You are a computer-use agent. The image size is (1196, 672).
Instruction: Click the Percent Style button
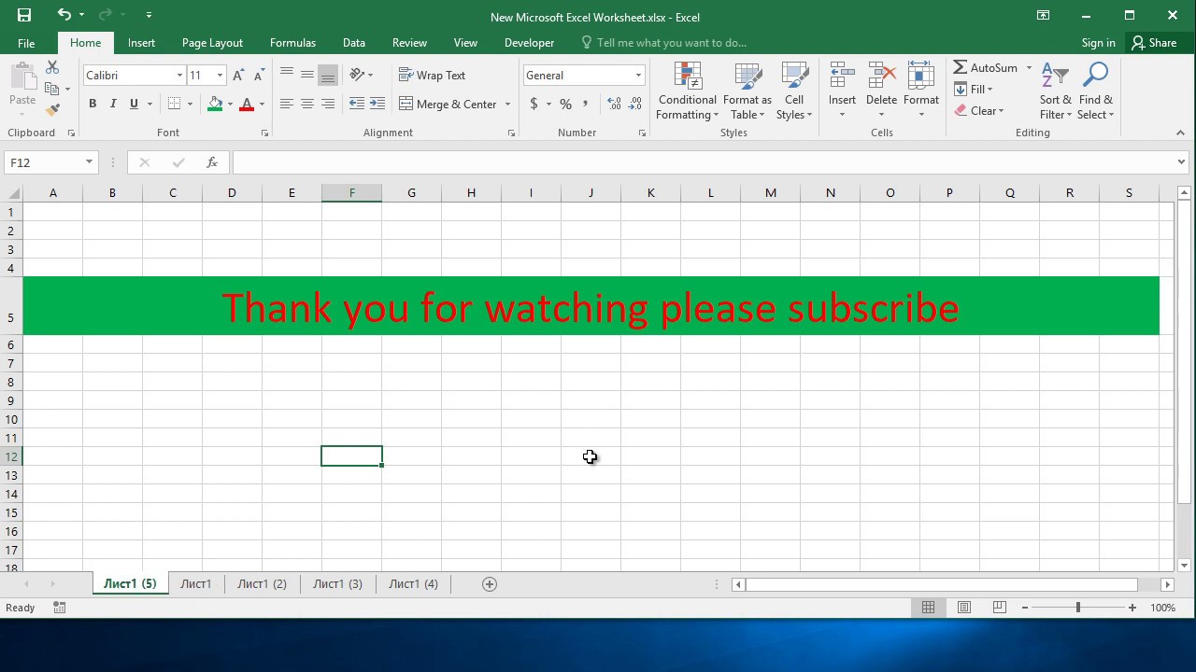click(x=565, y=104)
